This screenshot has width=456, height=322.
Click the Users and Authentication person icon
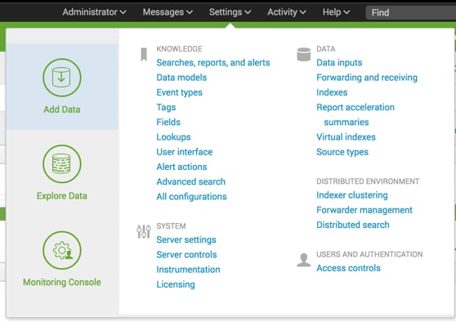(x=304, y=260)
